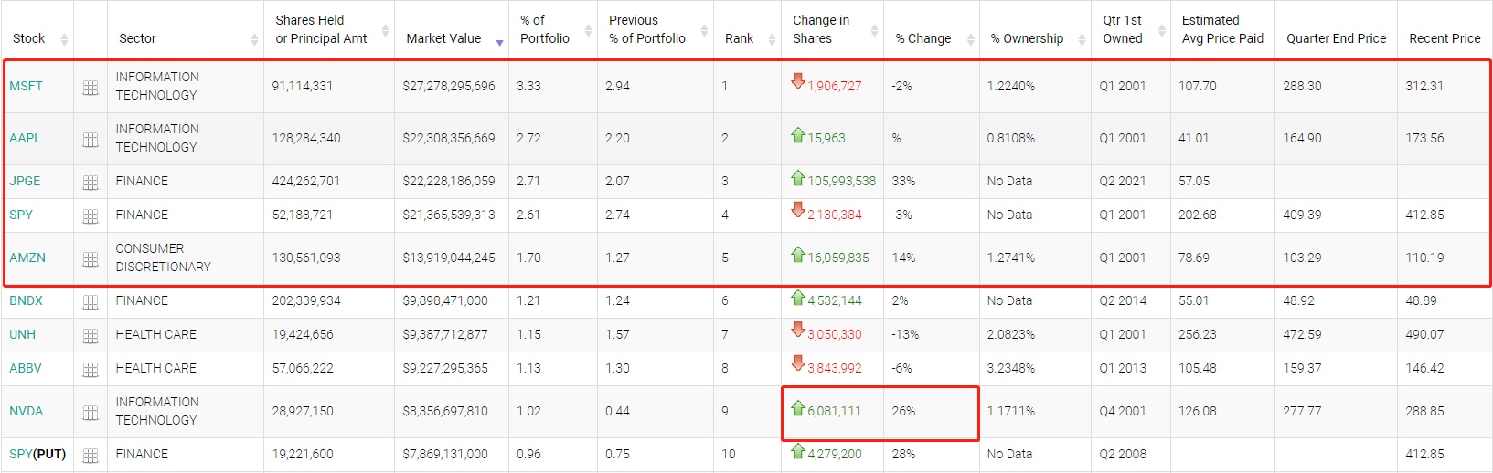Open grid icon in the UNH row

(91, 336)
